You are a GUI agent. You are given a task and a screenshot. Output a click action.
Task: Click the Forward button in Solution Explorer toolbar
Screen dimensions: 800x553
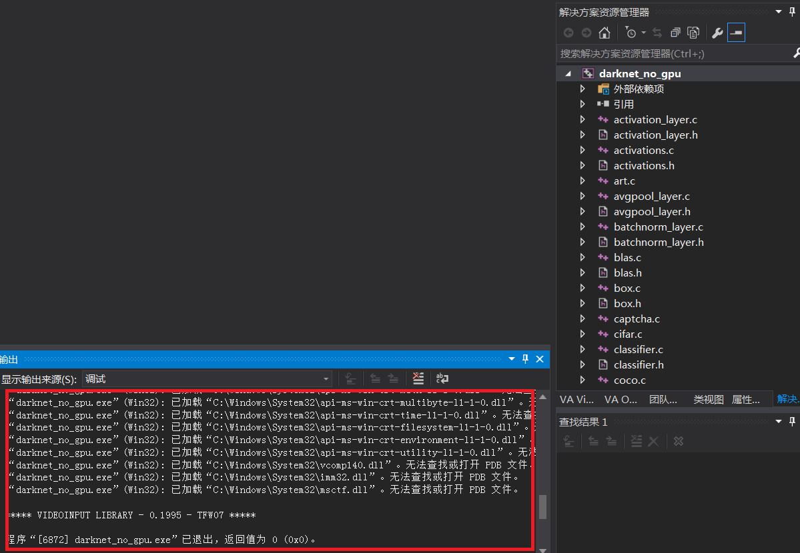586,33
